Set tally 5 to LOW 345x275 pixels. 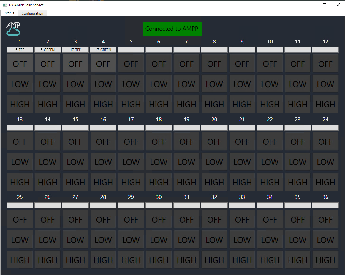point(131,84)
